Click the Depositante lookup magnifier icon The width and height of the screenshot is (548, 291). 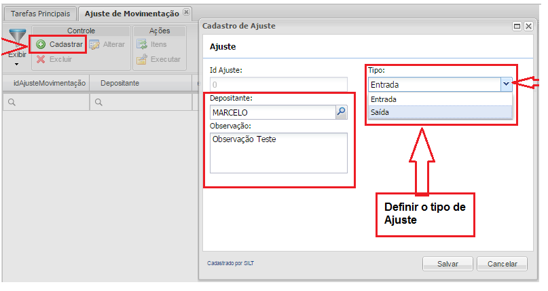click(x=342, y=112)
